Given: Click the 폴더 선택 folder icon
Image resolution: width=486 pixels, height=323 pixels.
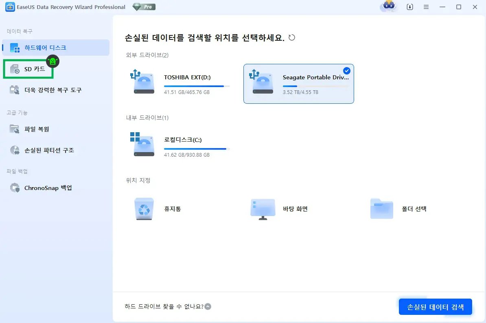Looking at the screenshot, I should pos(382,209).
